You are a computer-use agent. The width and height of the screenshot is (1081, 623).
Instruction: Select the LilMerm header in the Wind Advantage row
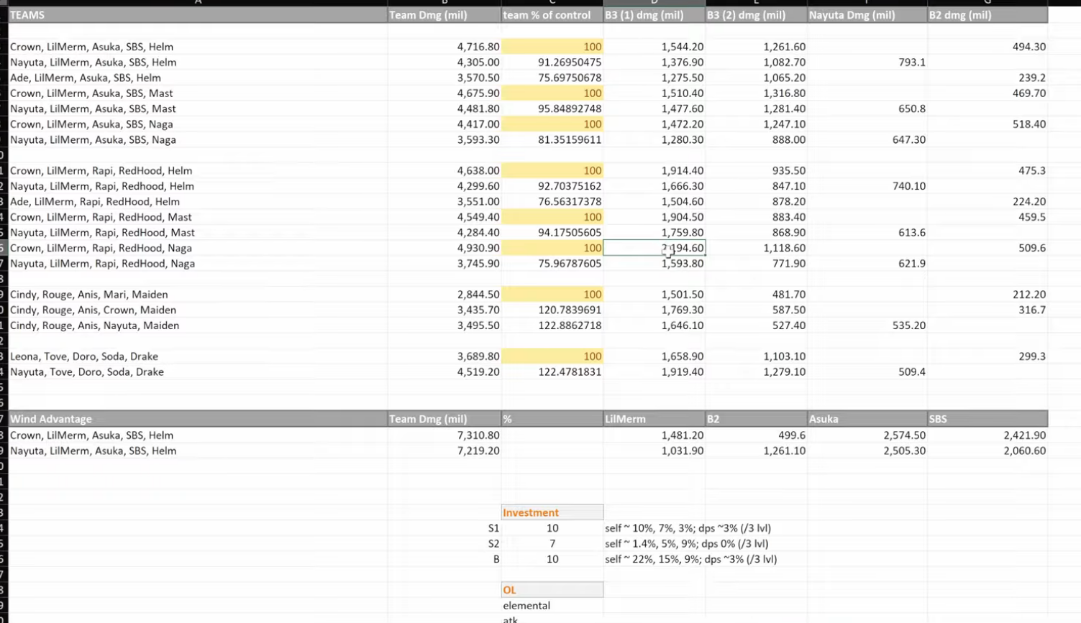coord(654,419)
